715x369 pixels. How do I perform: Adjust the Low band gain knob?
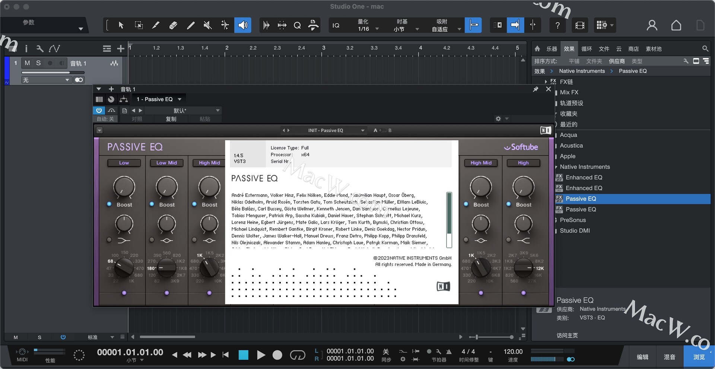[x=124, y=187]
